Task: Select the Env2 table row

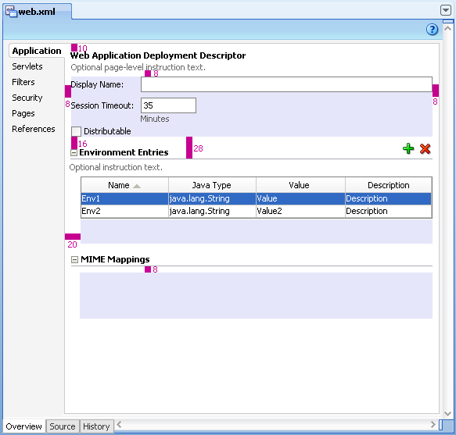Action: pyautogui.click(x=257, y=211)
